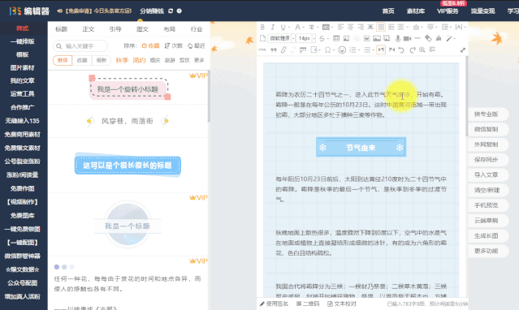The width and height of the screenshot is (519, 310).
Task: Click the new blank document icon
Action: (262, 38)
